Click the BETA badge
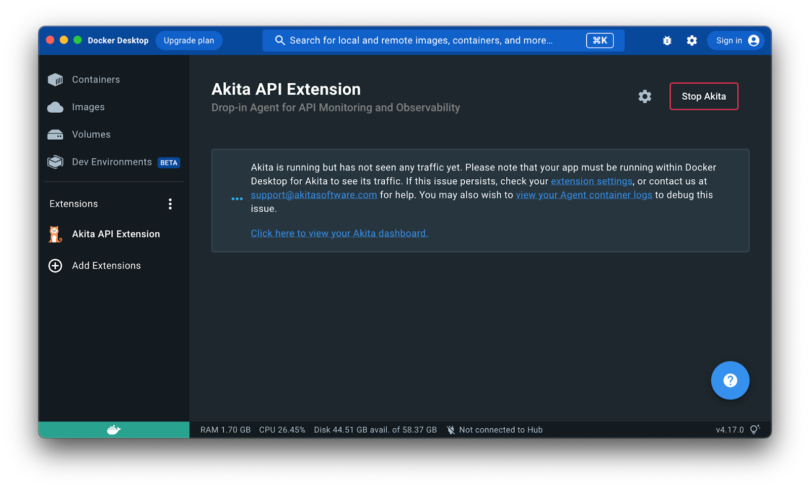This screenshot has height=489, width=810. pyautogui.click(x=169, y=162)
